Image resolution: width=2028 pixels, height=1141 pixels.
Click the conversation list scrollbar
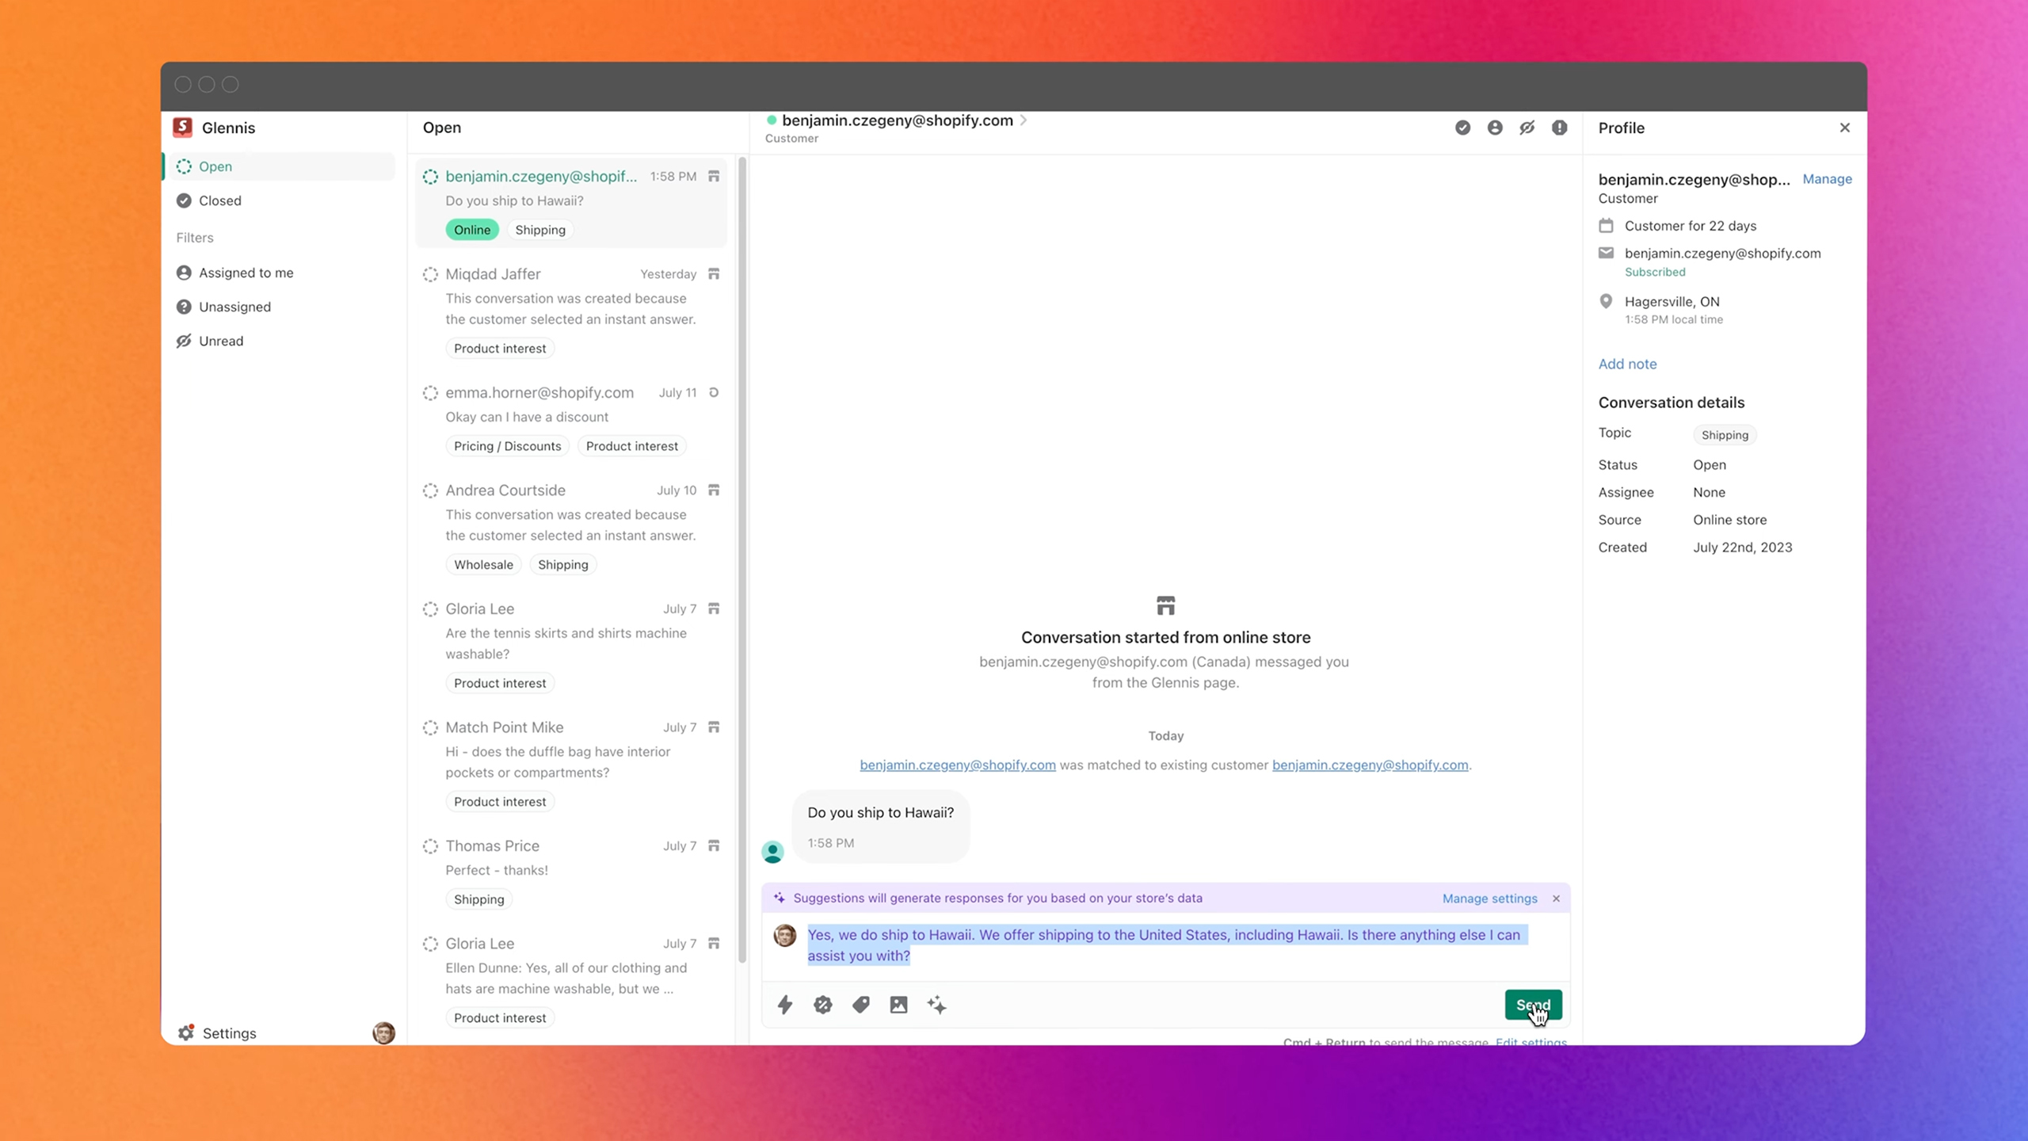742,555
